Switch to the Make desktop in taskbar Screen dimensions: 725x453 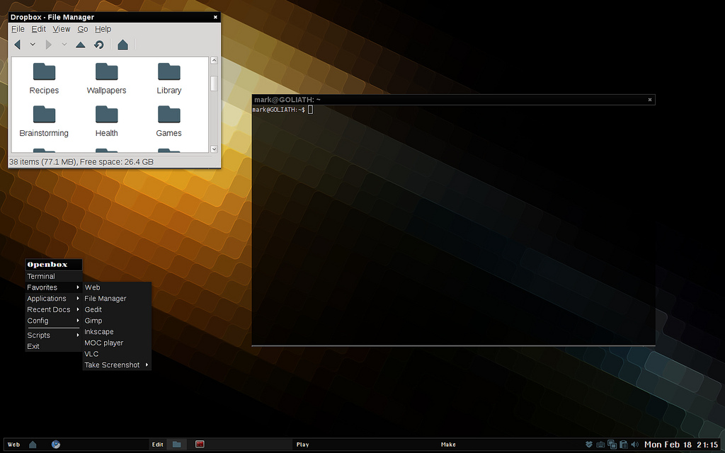(448, 445)
